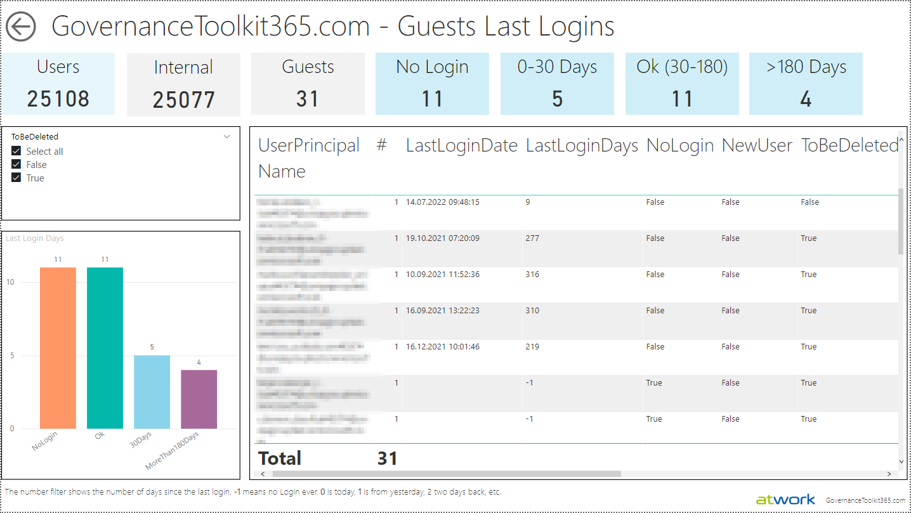This screenshot has height=513, width=911.
Task: Select the purple MoreThan180Days bar
Action: click(x=199, y=399)
